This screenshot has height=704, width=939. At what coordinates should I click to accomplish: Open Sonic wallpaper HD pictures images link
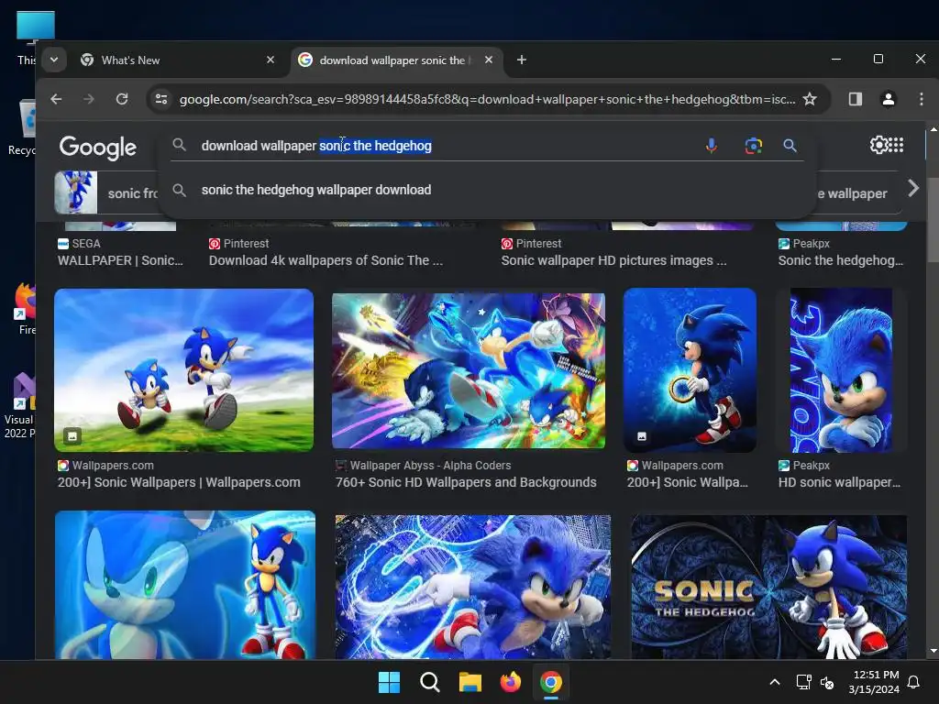(x=613, y=260)
